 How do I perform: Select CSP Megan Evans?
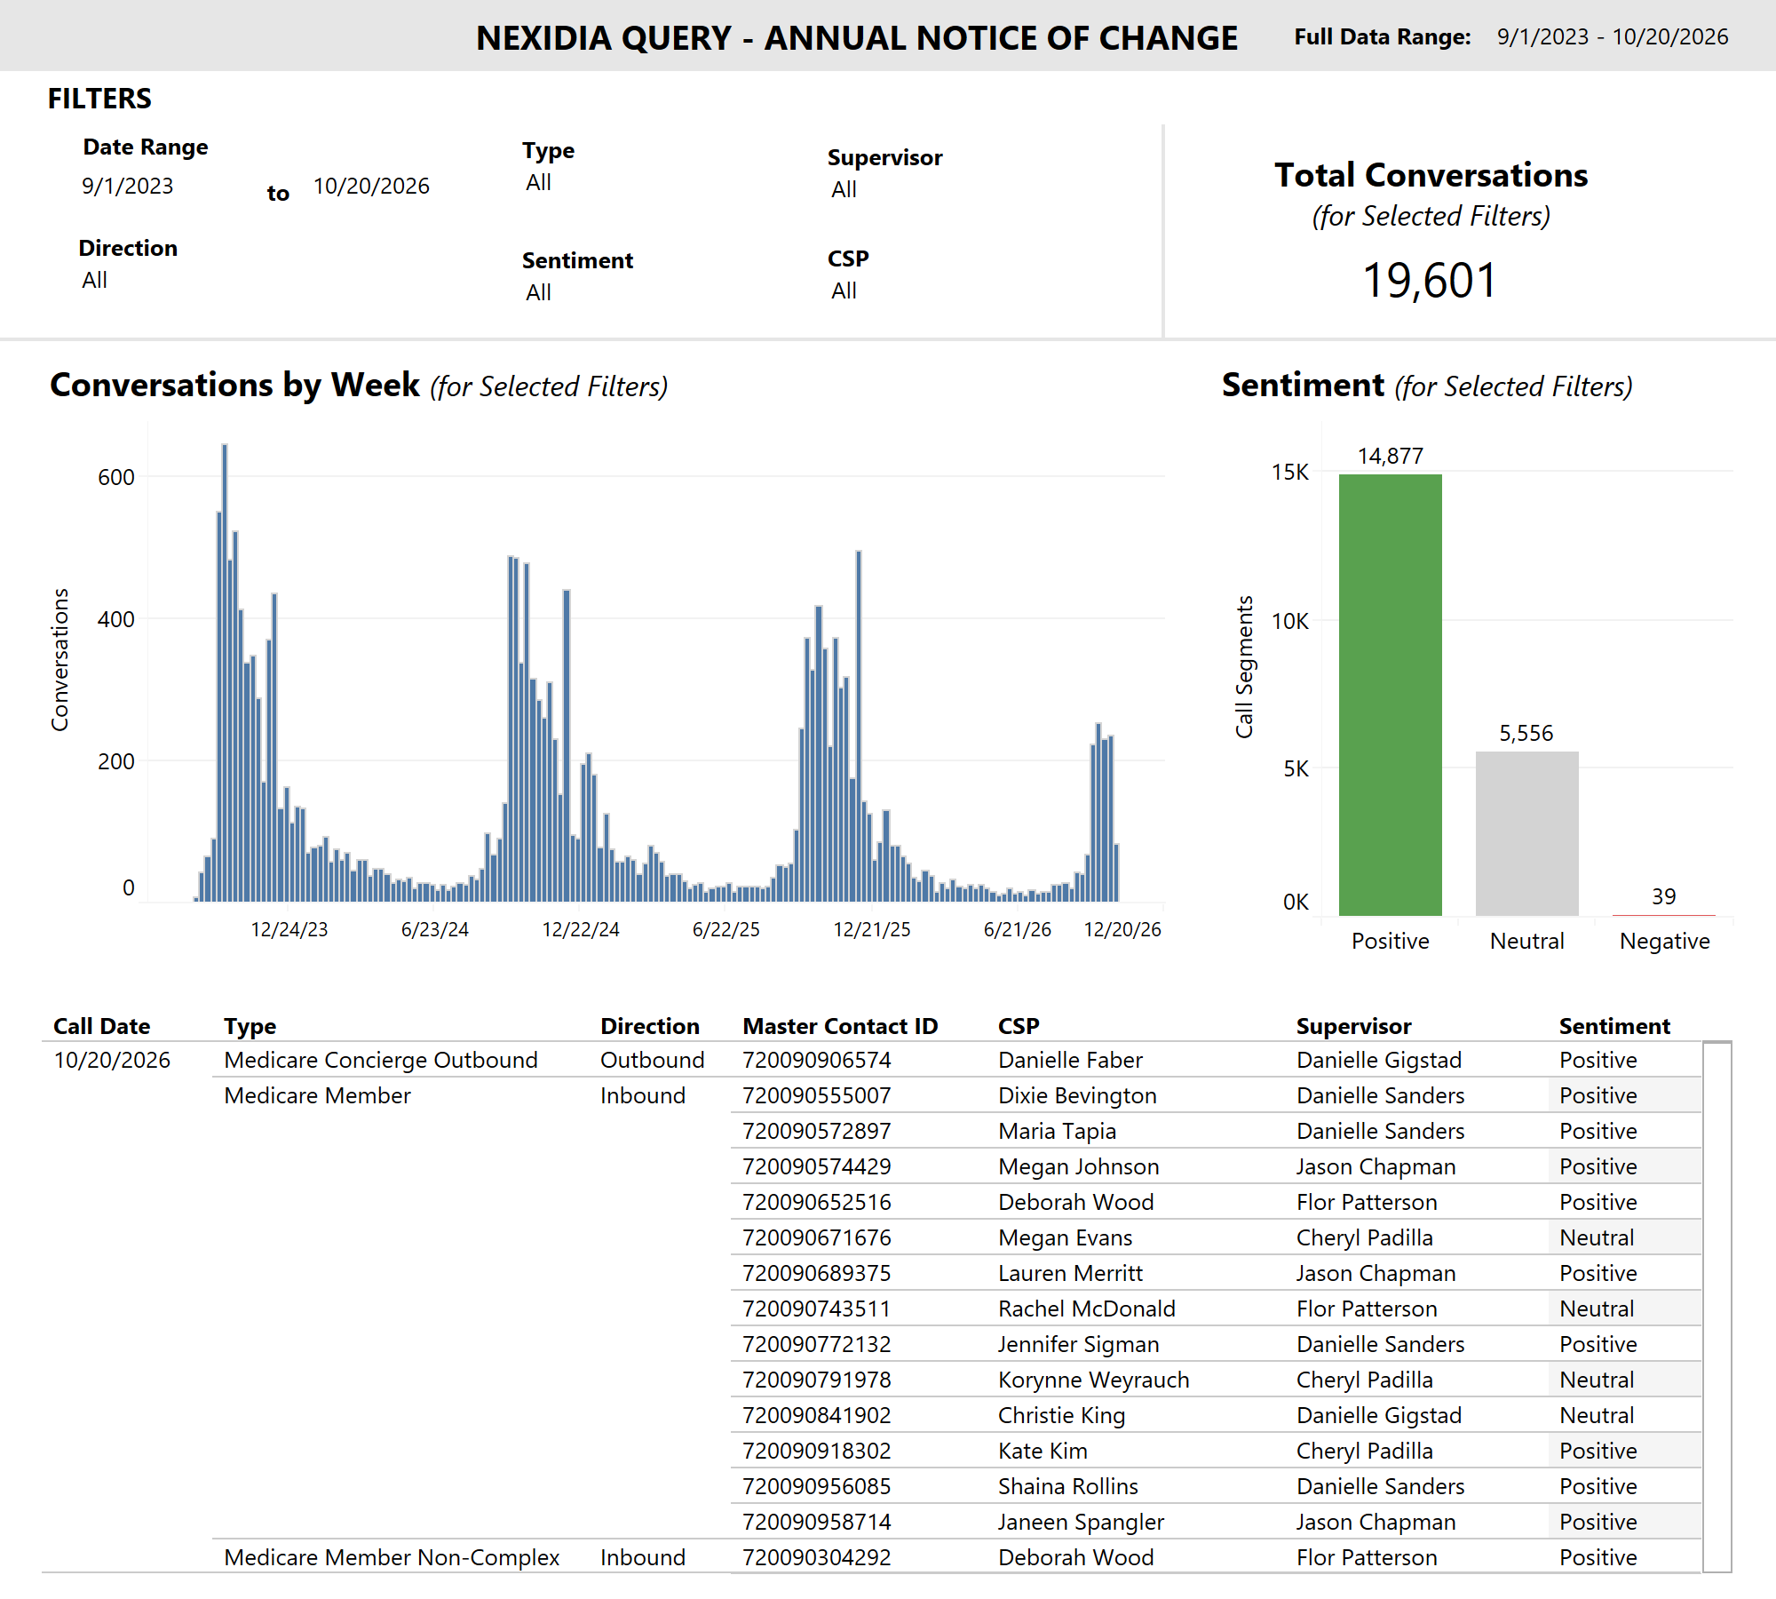point(1065,1237)
